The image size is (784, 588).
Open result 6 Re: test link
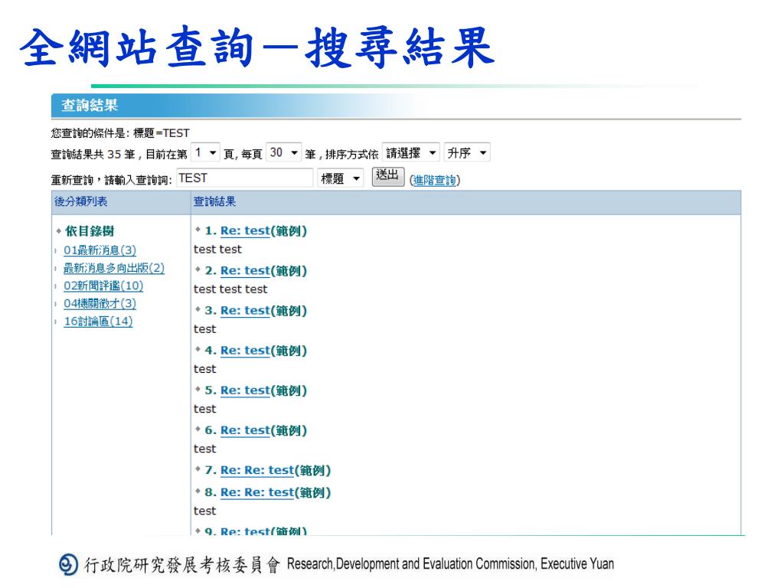click(245, 430)
